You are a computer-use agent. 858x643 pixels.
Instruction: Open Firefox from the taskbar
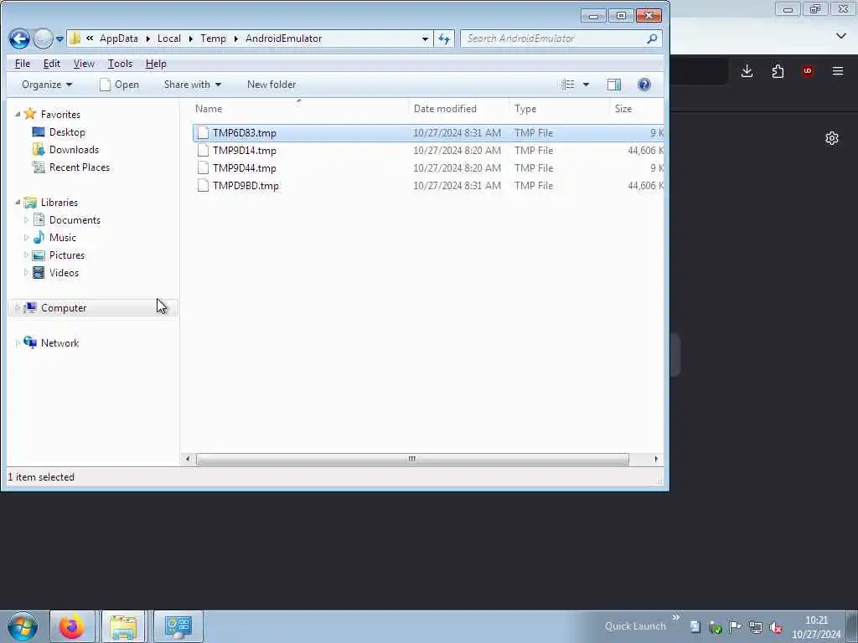click(72, 626)
